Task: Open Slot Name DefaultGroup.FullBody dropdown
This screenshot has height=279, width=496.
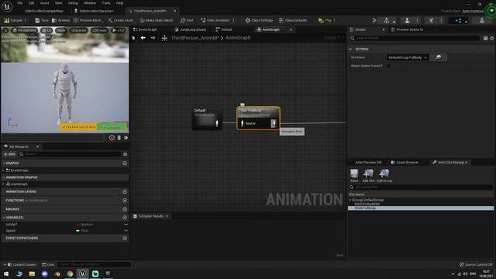Action: click(x=408, y=57)
